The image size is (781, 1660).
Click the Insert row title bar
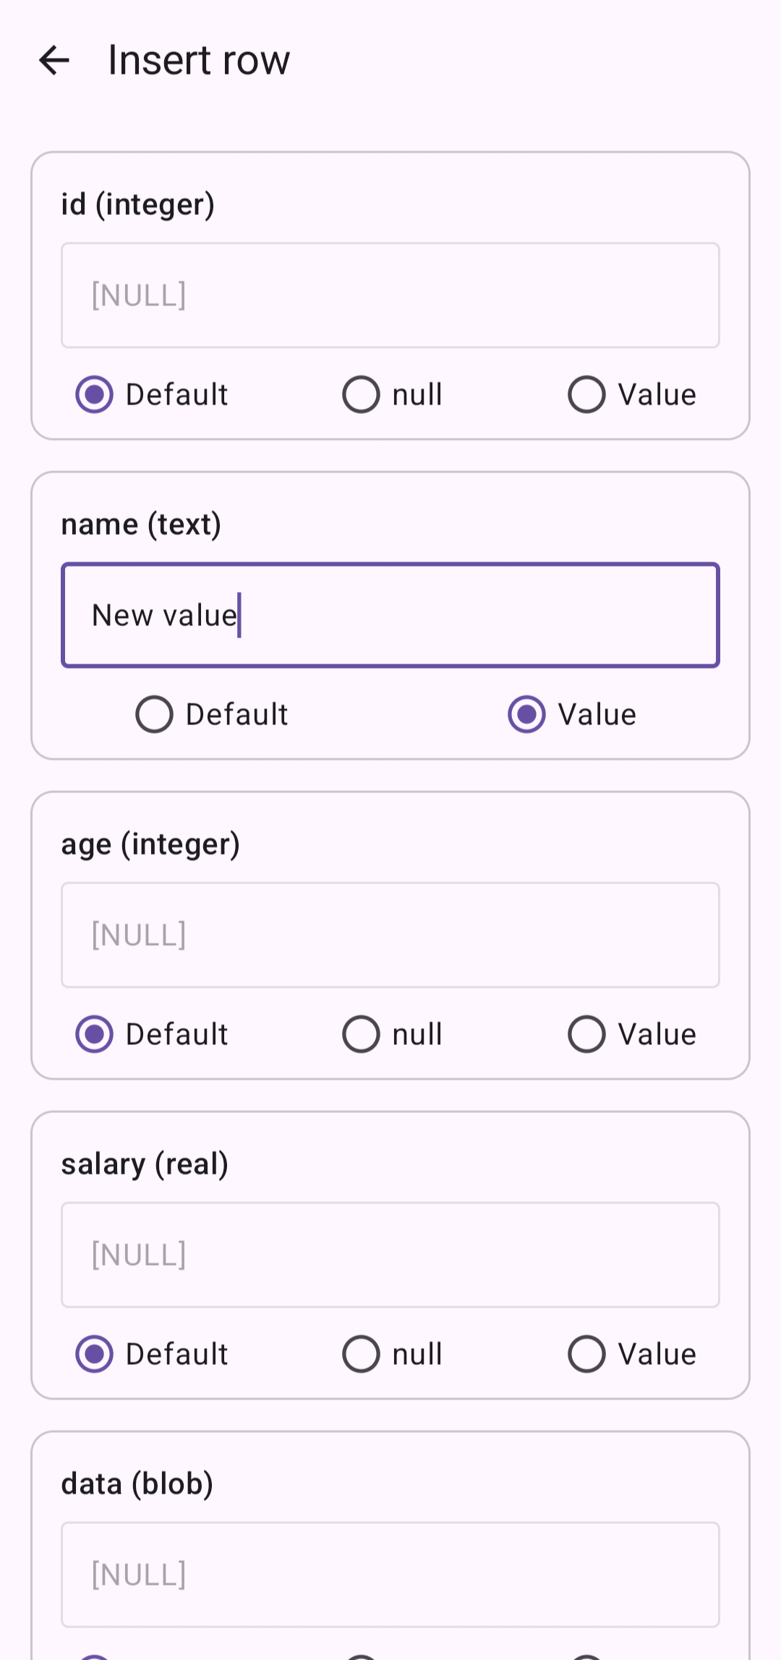(198, 59)
